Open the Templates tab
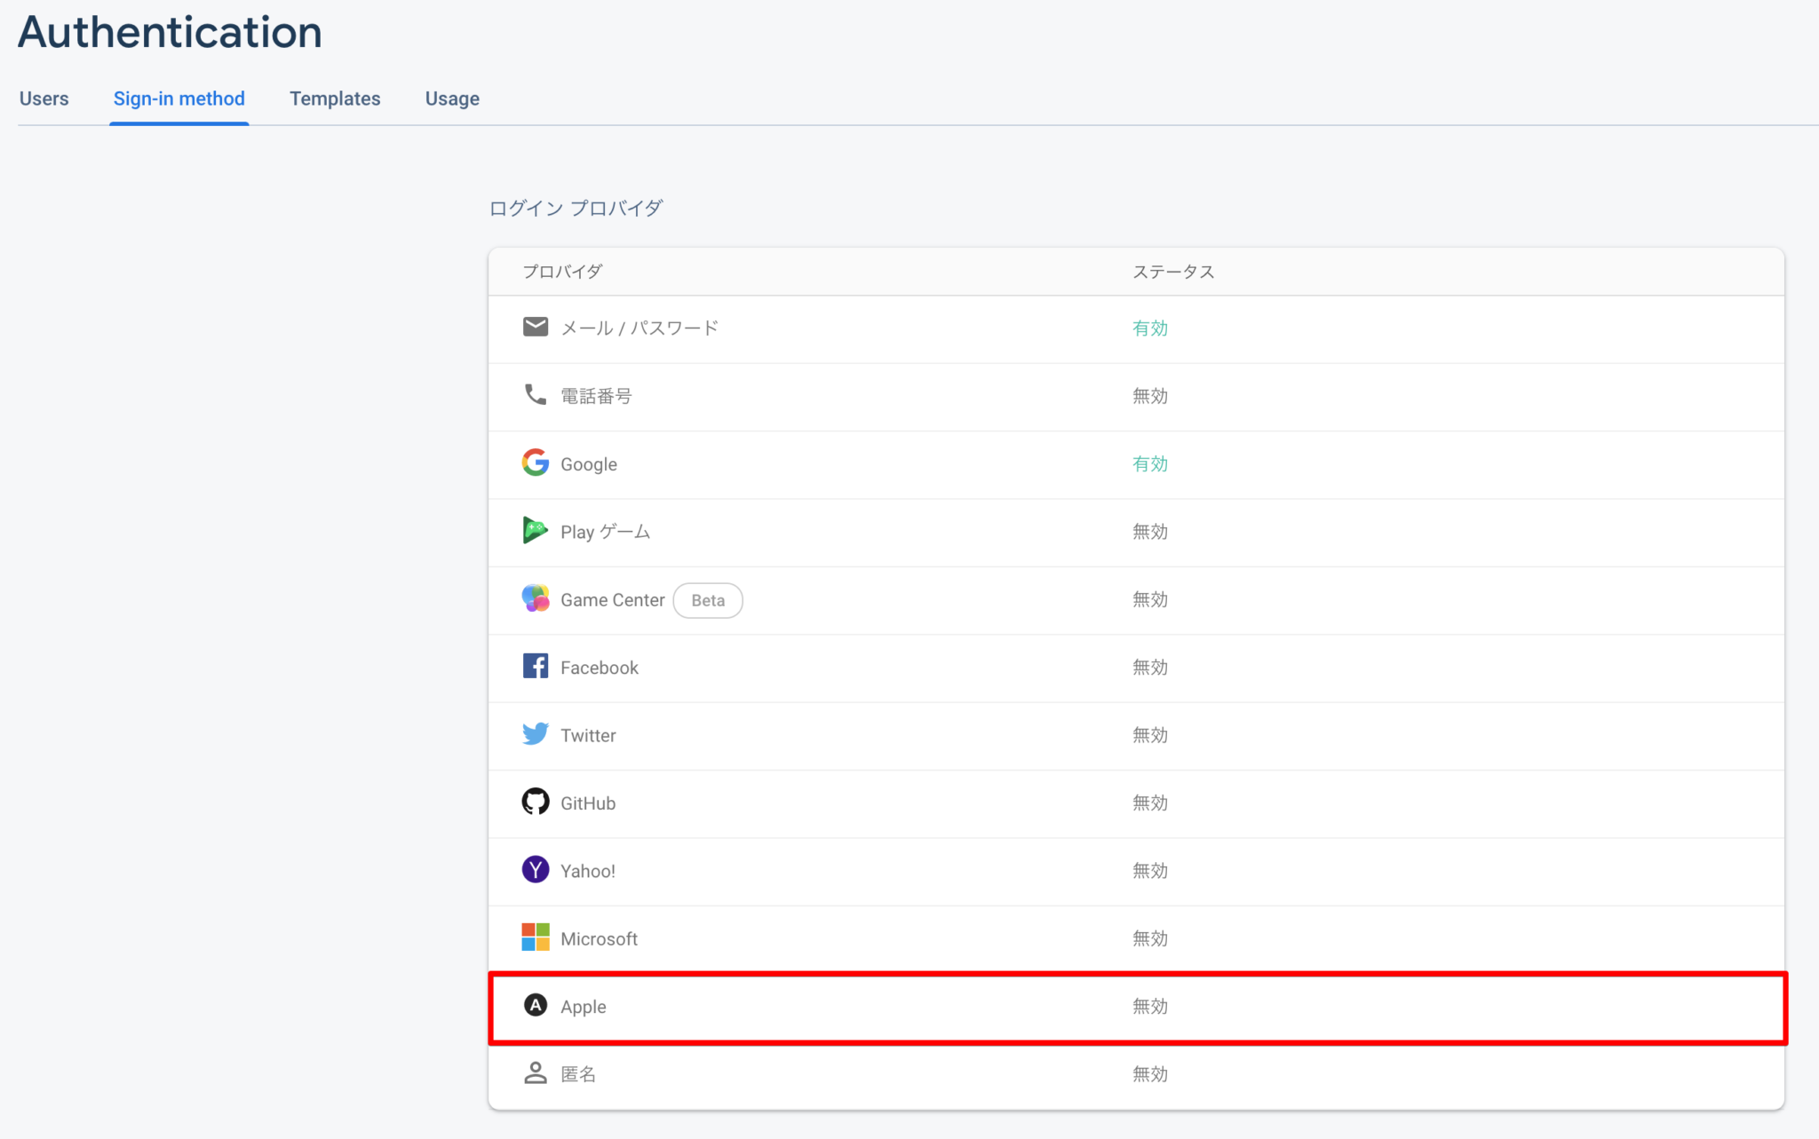Screen dimensions: 1819x1139 (335, 99)
